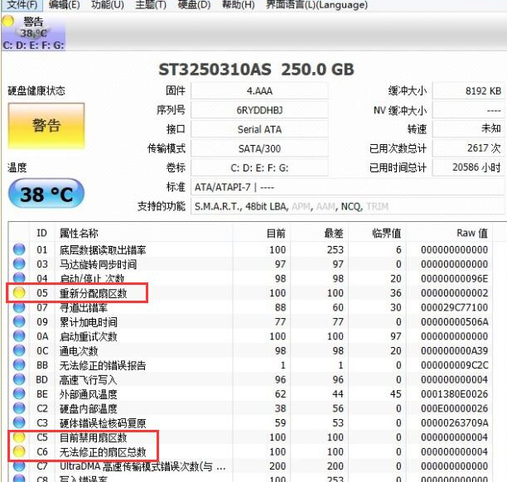Click the blue status icon of row 03
This screenshot has width=507, height=482.
(x=19, y=264)
